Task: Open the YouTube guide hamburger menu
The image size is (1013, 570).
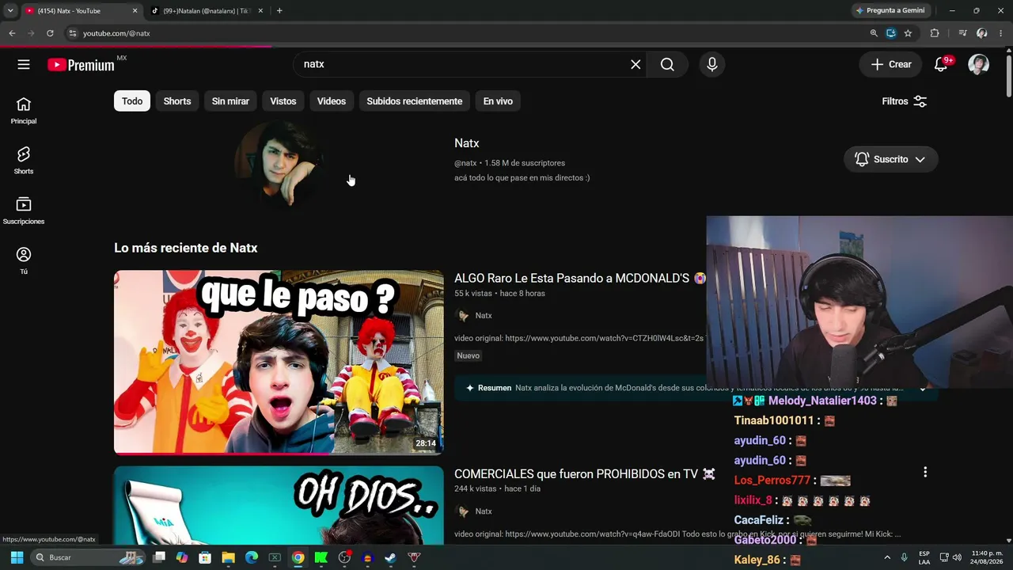Action: (24, 64)
